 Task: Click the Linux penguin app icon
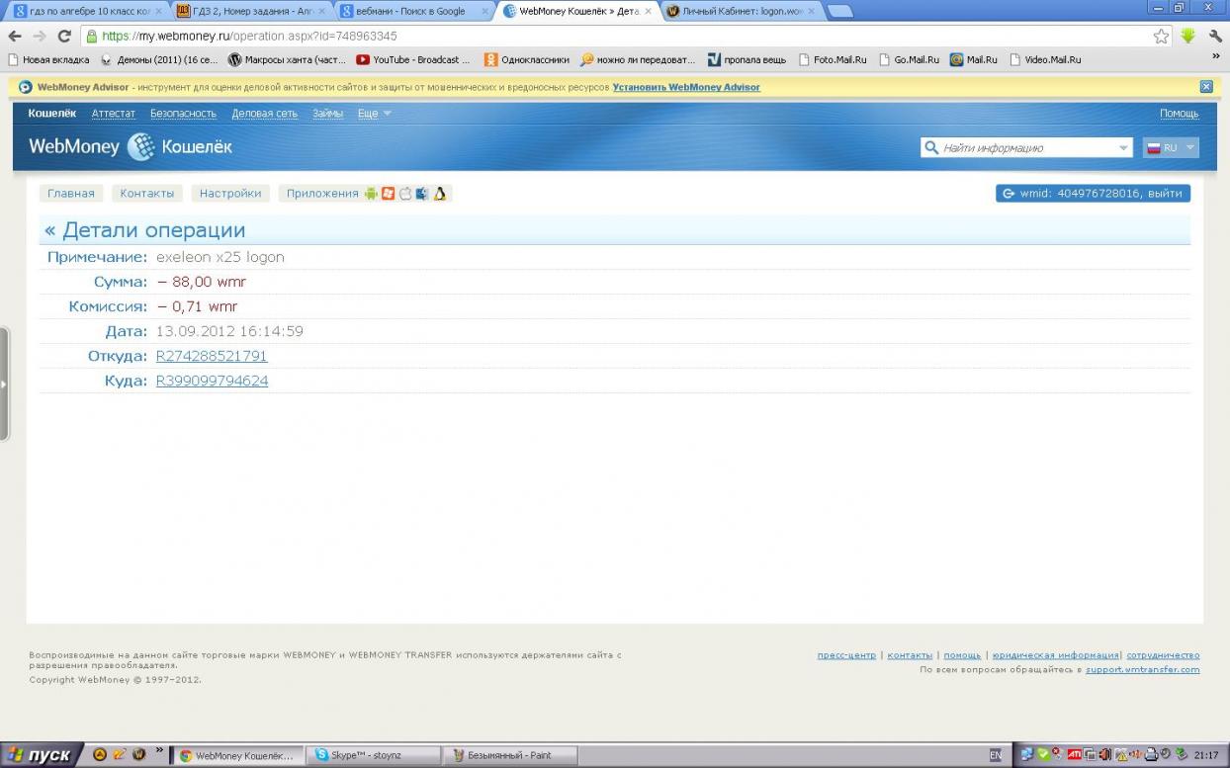pos(440,194)
